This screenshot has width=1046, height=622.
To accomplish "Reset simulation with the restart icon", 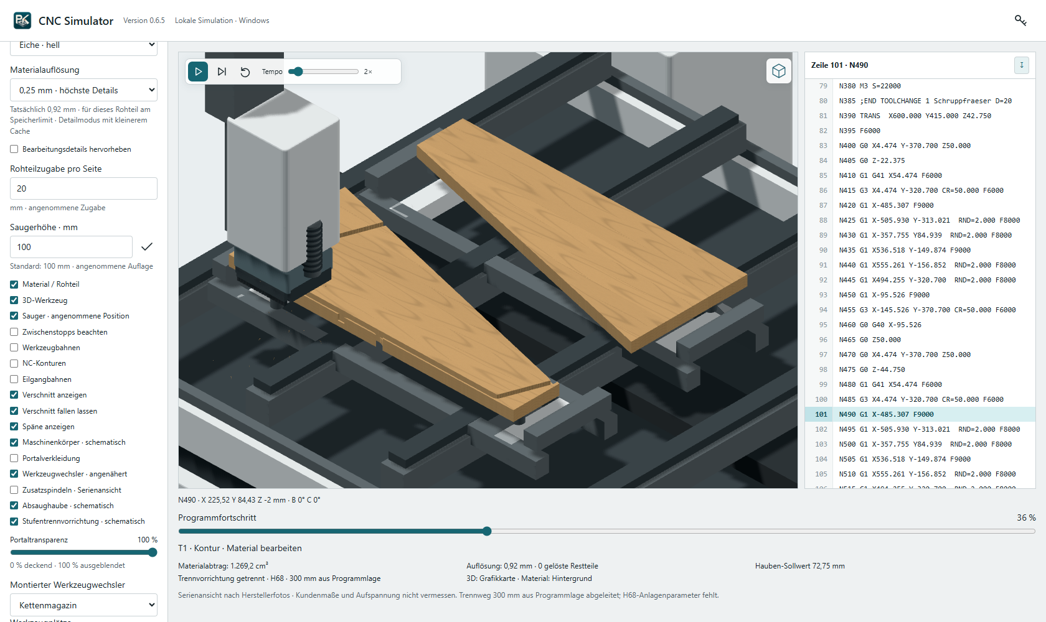I will 245,72.
